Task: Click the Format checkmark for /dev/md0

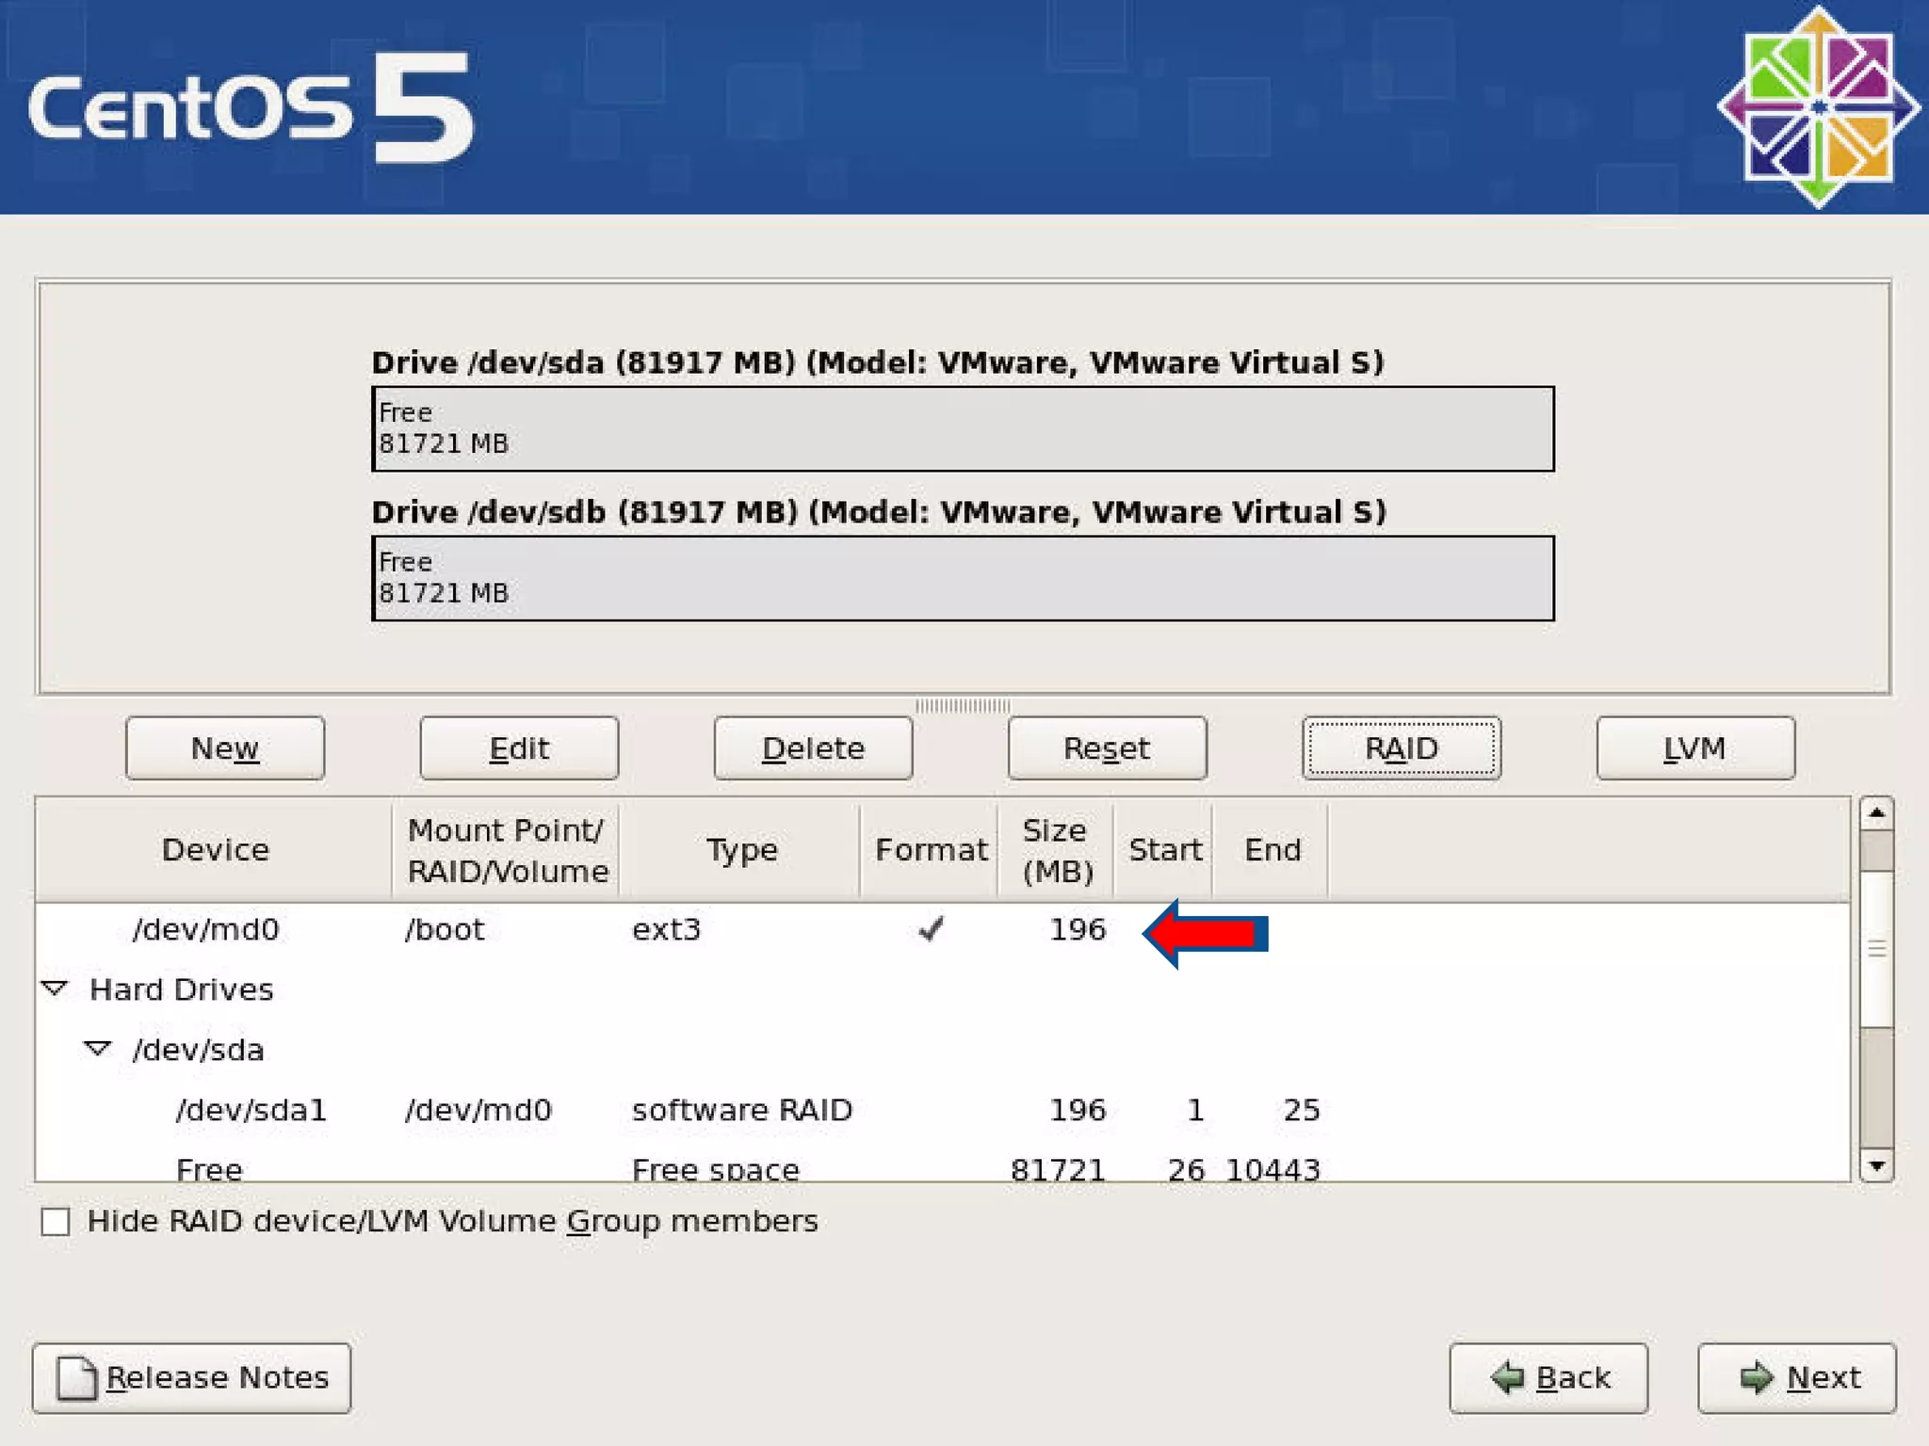Action: (x=931, y=929)
